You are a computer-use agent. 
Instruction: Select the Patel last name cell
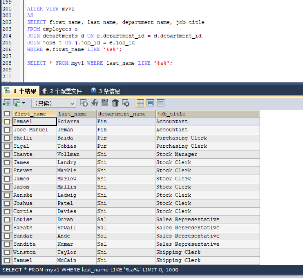pyautogui.click(x=76, y=203)
